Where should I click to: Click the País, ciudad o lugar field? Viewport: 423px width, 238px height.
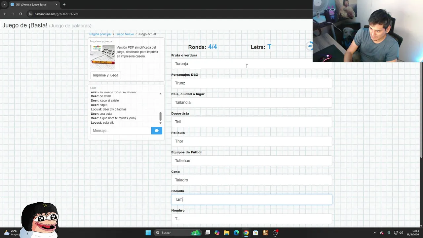[x=251, y=102]
